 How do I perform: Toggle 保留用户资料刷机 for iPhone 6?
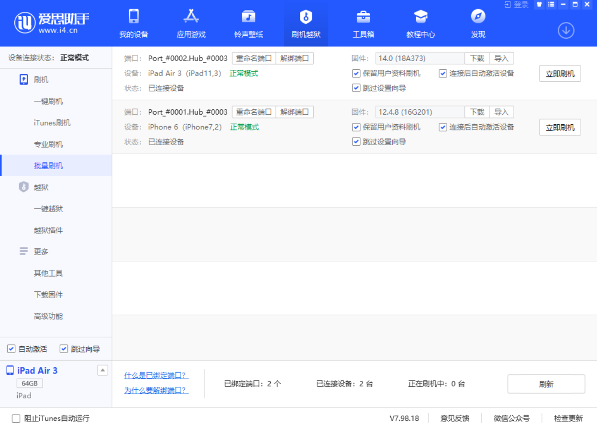pos(356,127)
